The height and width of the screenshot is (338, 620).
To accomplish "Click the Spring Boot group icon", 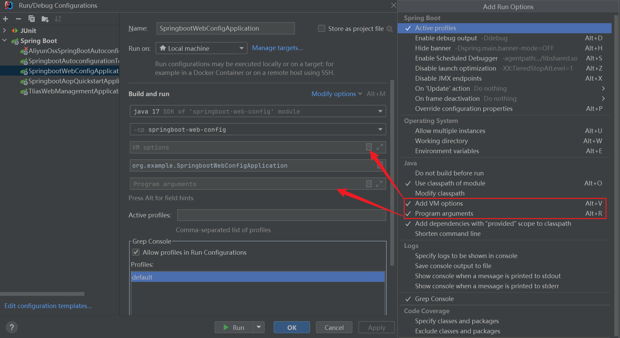I will click(x=15, y=41).
